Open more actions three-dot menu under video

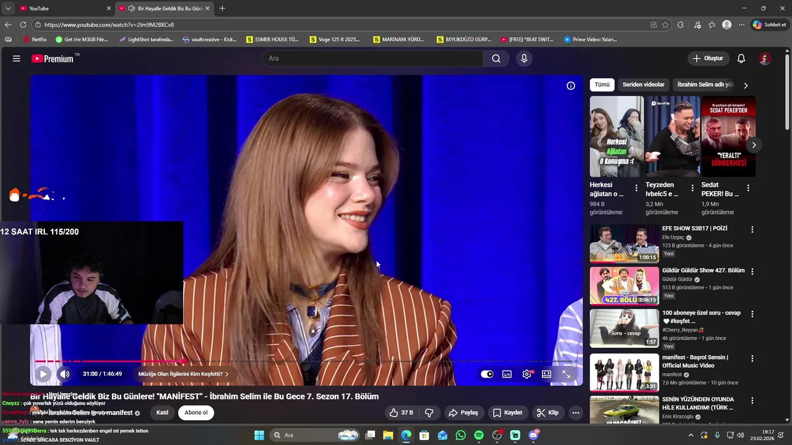pyautogui.click(x=575, y=413)
